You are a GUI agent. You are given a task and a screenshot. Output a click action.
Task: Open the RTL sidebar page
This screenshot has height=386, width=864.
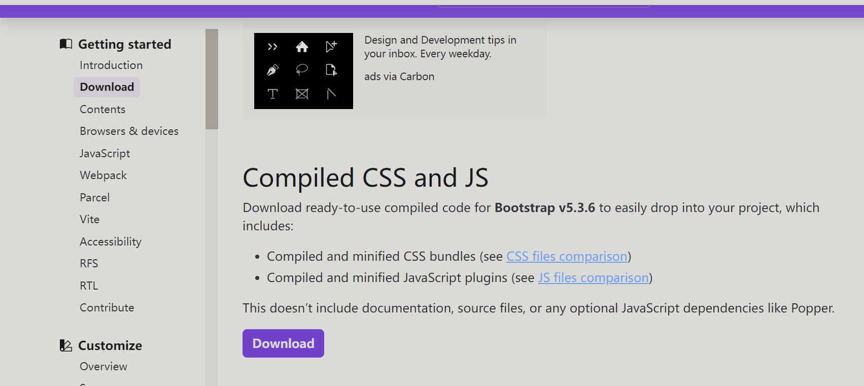tap(89, 286)
